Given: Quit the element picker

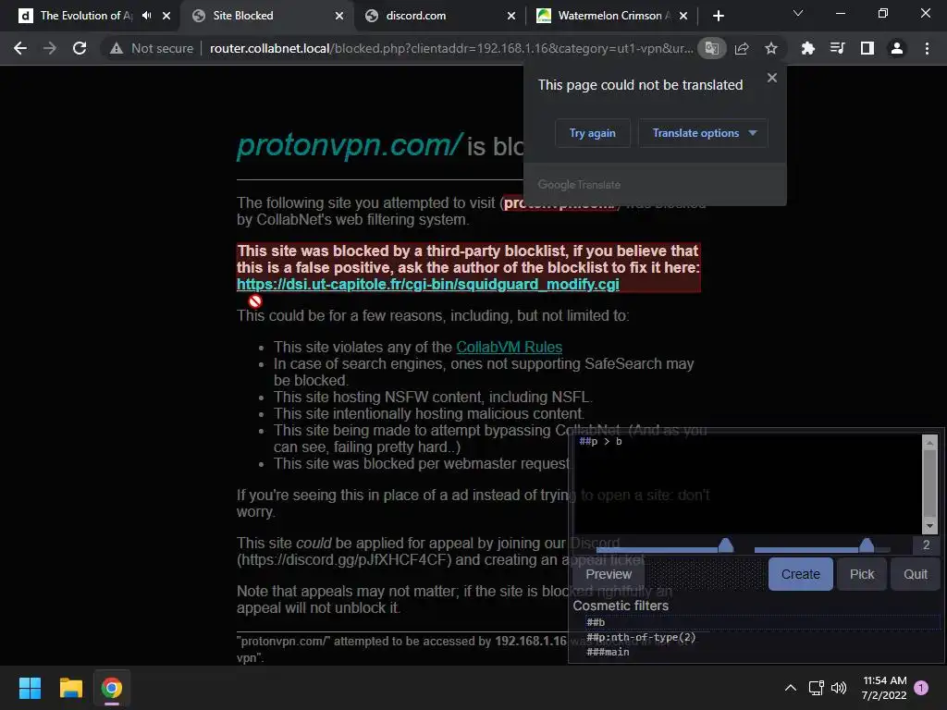Looking at the screenshot, I should point(915,574).
